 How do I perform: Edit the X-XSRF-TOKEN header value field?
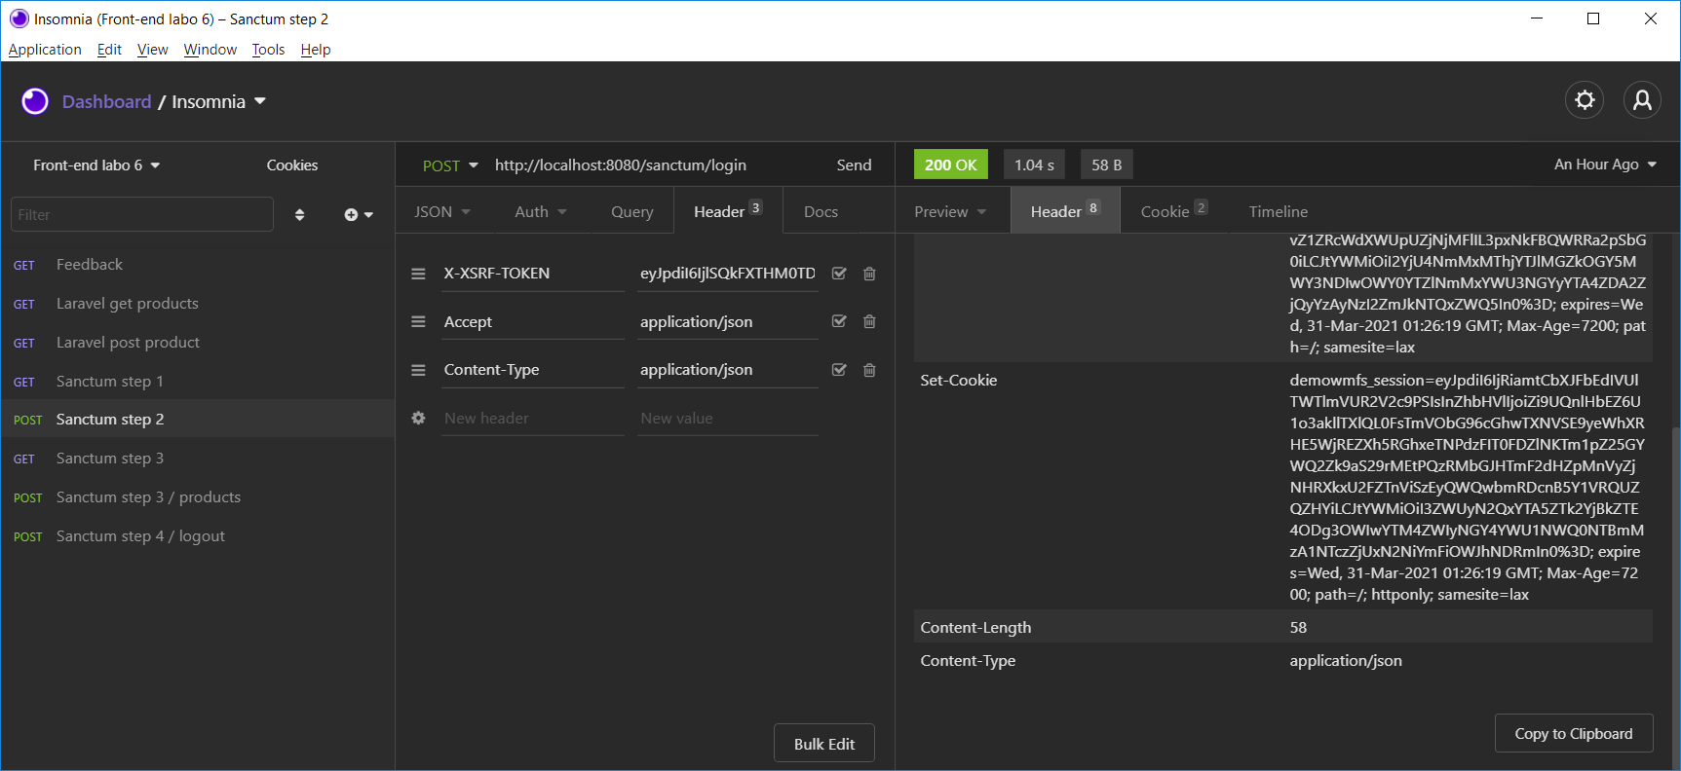pyautogui.click(x=727, y=274)
